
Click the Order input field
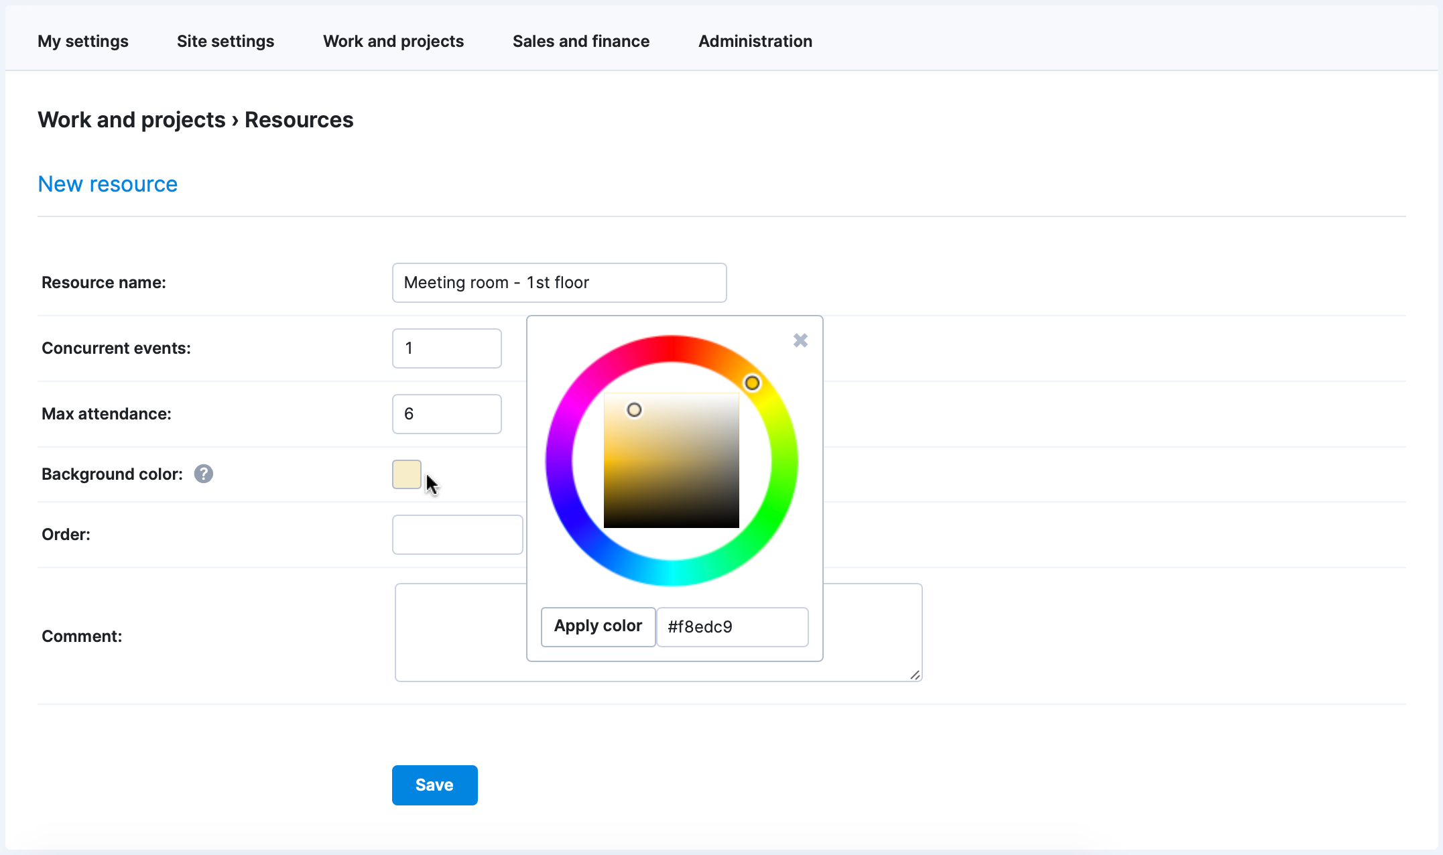tap(457, 534)
